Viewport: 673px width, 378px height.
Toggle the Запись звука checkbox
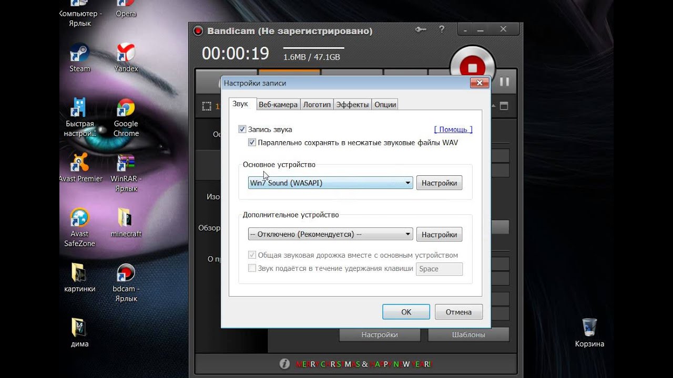(242, 129)
